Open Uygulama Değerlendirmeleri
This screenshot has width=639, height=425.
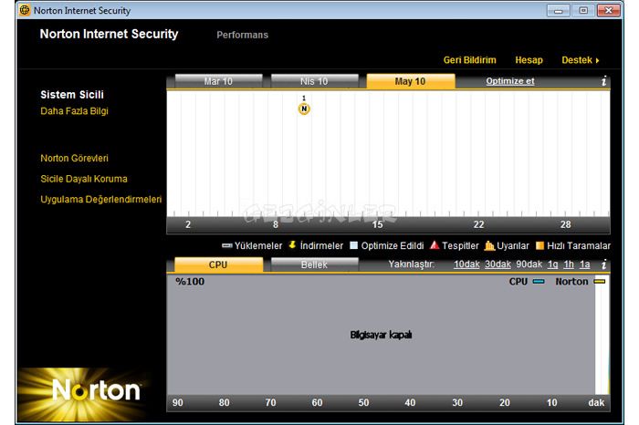(101, 200)
